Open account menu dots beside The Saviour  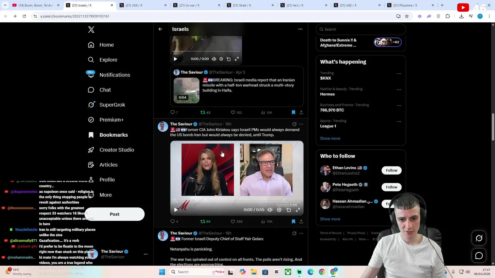point(146,254)
